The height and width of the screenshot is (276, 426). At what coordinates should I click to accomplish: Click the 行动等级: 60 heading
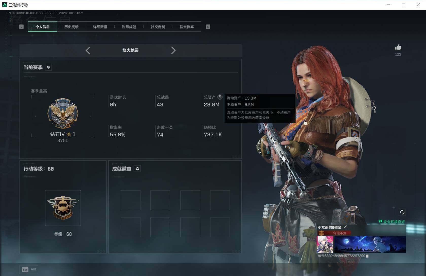coord(39,169)
